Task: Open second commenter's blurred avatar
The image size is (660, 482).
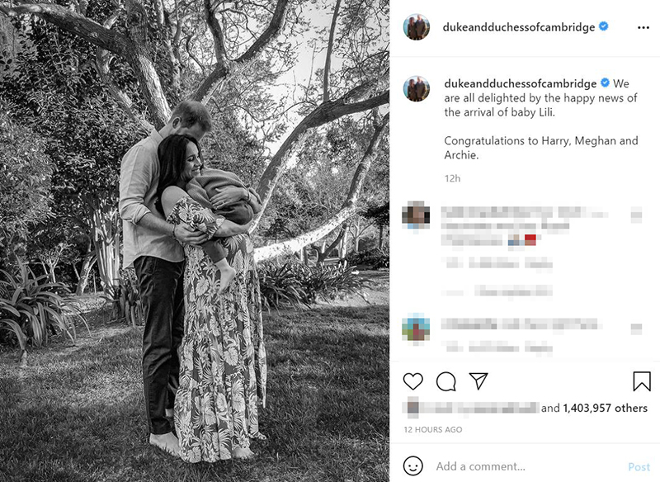Action: click(x=416, y=327)
